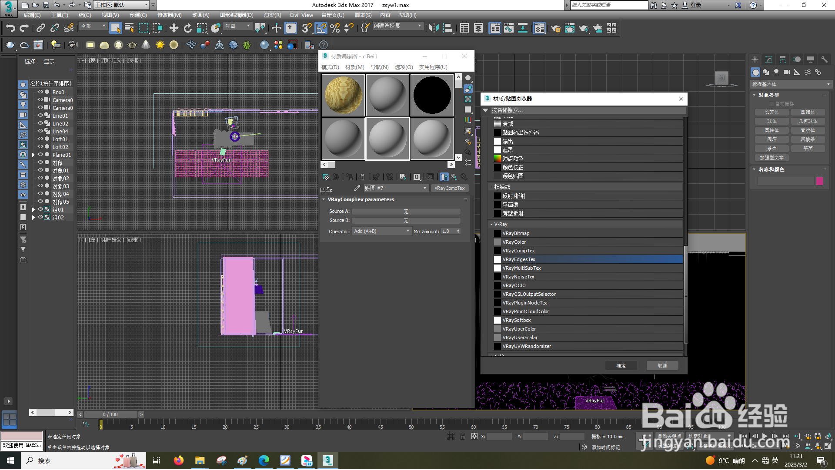Create a 长方体 primitive

pyautogui.click(x=772, y=112)
